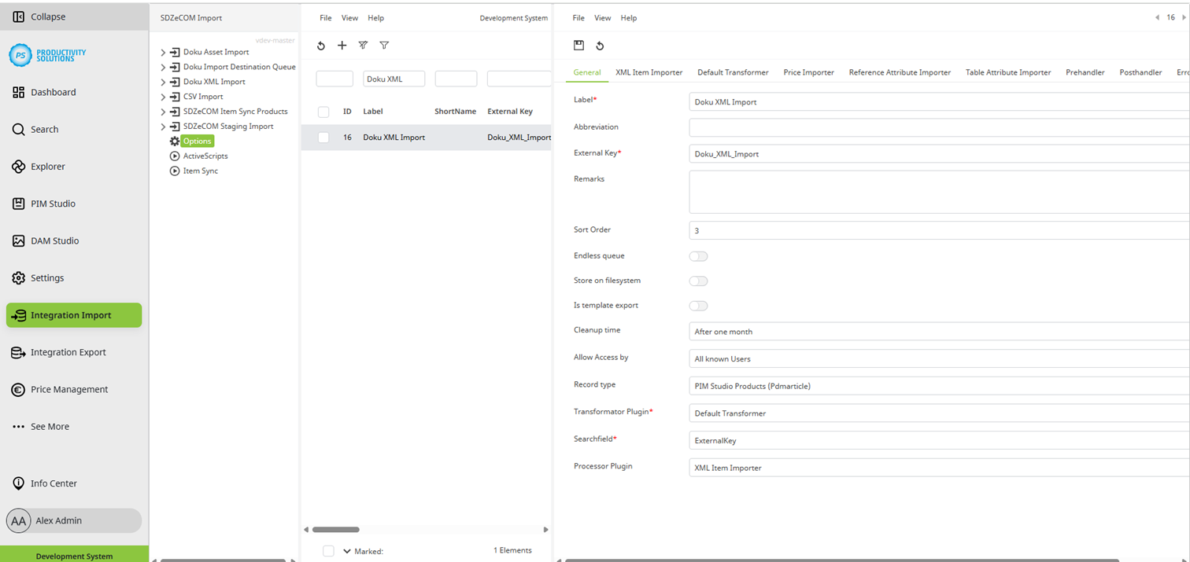
Task: Click the save icon above the General tab
Action: [x=578, y=45]
